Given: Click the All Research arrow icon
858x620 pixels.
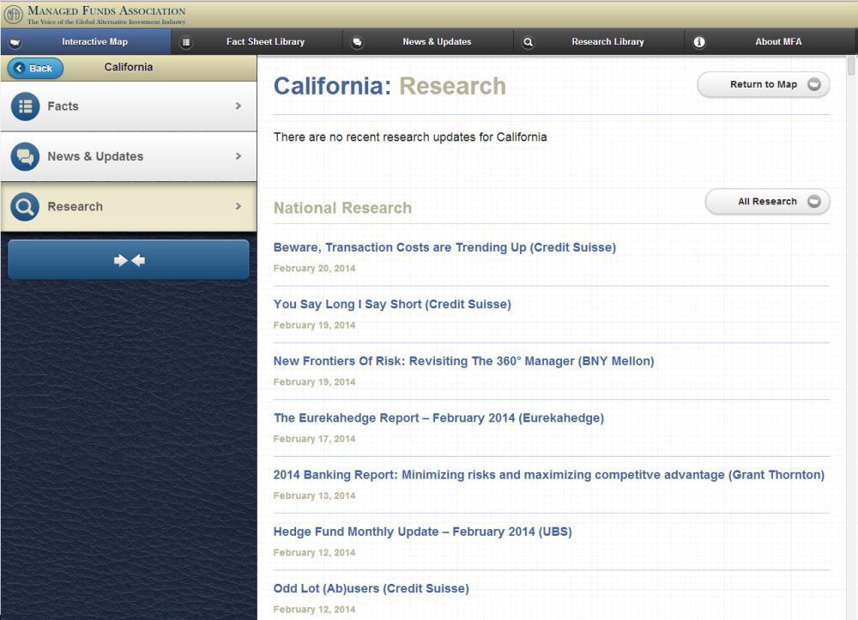Looking at the screenshot, I should [x=814, y=202].
